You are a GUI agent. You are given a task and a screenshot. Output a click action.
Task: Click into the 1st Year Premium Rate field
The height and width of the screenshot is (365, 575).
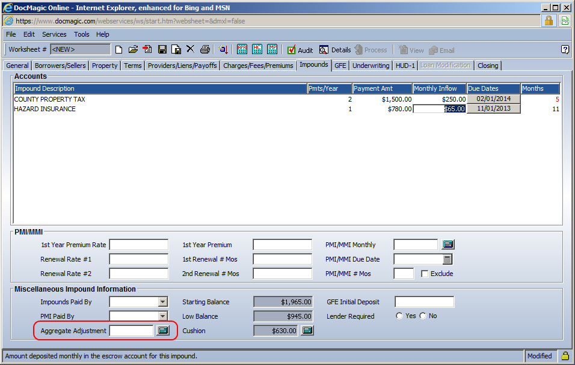point(138,245)
